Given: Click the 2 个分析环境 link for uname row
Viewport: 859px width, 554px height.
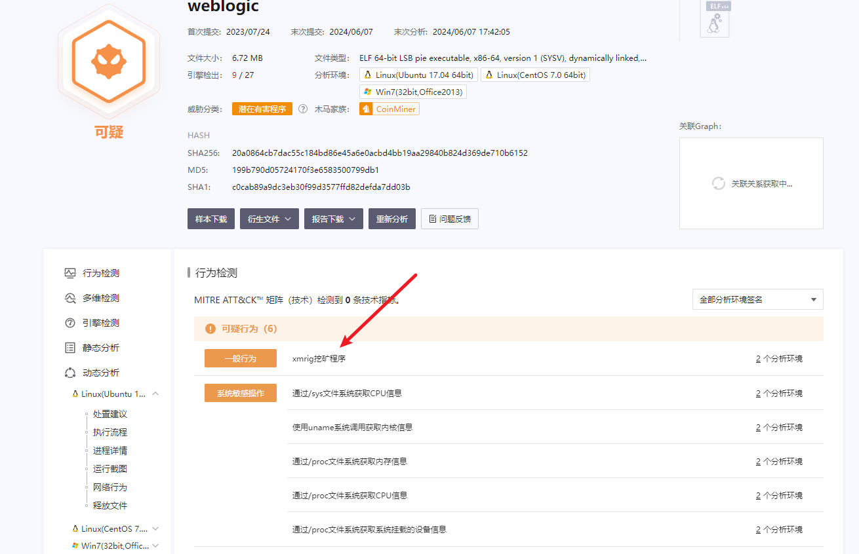Looking at the screenshot, I should tap(779, 427).
